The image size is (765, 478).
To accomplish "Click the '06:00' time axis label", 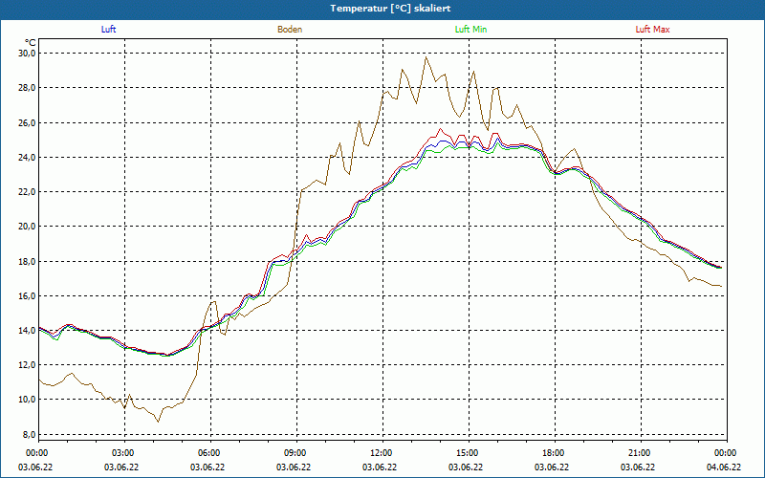I will (208, 453).
